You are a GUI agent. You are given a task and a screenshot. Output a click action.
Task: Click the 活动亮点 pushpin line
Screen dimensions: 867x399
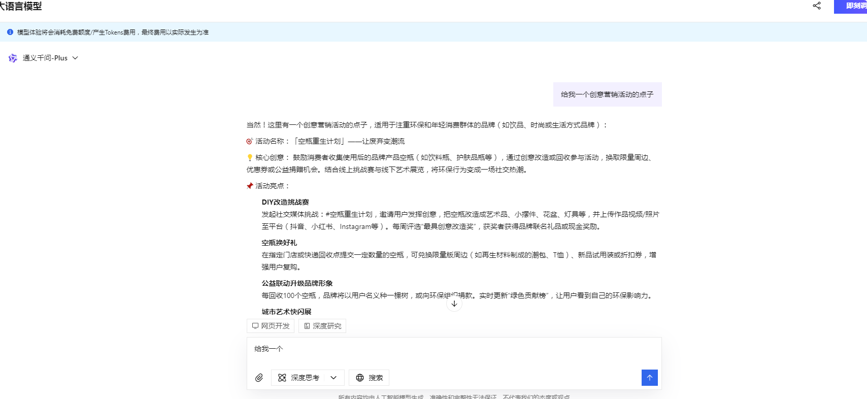pos(268,186)
